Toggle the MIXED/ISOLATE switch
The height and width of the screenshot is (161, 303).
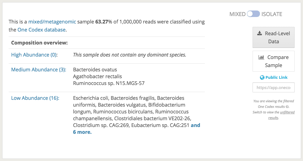[253, 14]
